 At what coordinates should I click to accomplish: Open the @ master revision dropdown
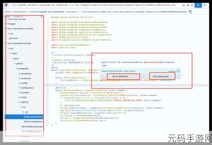(x=73, y=12)
